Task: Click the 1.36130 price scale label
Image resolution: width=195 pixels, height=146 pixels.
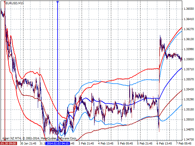Action: coord(189,40)
